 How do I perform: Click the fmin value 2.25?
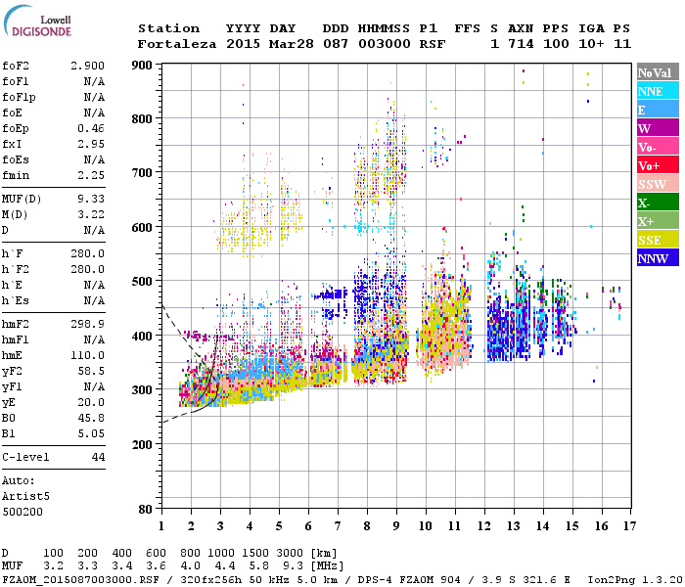91,175
